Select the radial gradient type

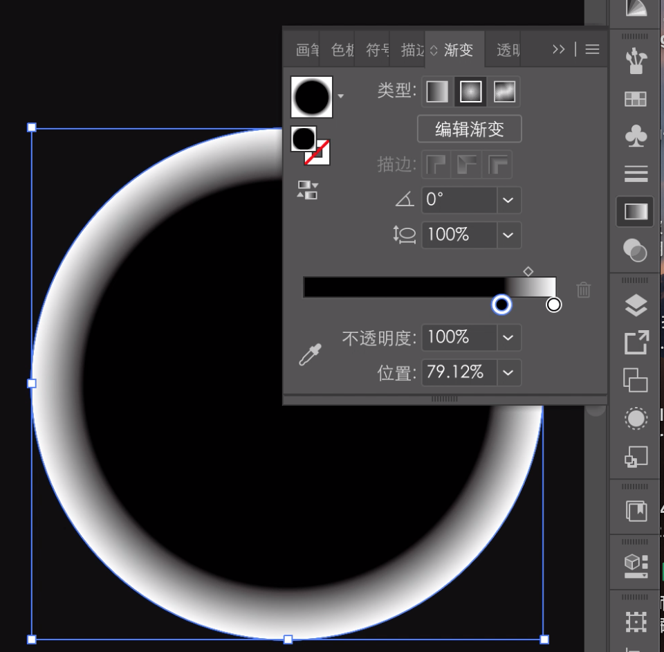470,91
